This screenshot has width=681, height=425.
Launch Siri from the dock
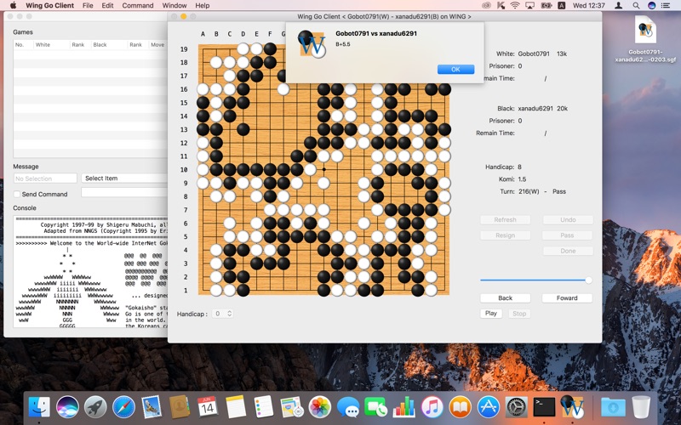pos(67,407)
